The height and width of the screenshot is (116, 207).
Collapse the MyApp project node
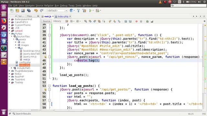pyautogui.click(x=9, y=34)
